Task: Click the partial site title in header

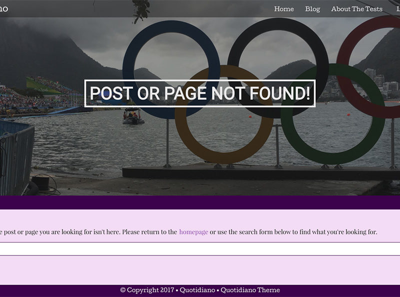Action: 4,9
